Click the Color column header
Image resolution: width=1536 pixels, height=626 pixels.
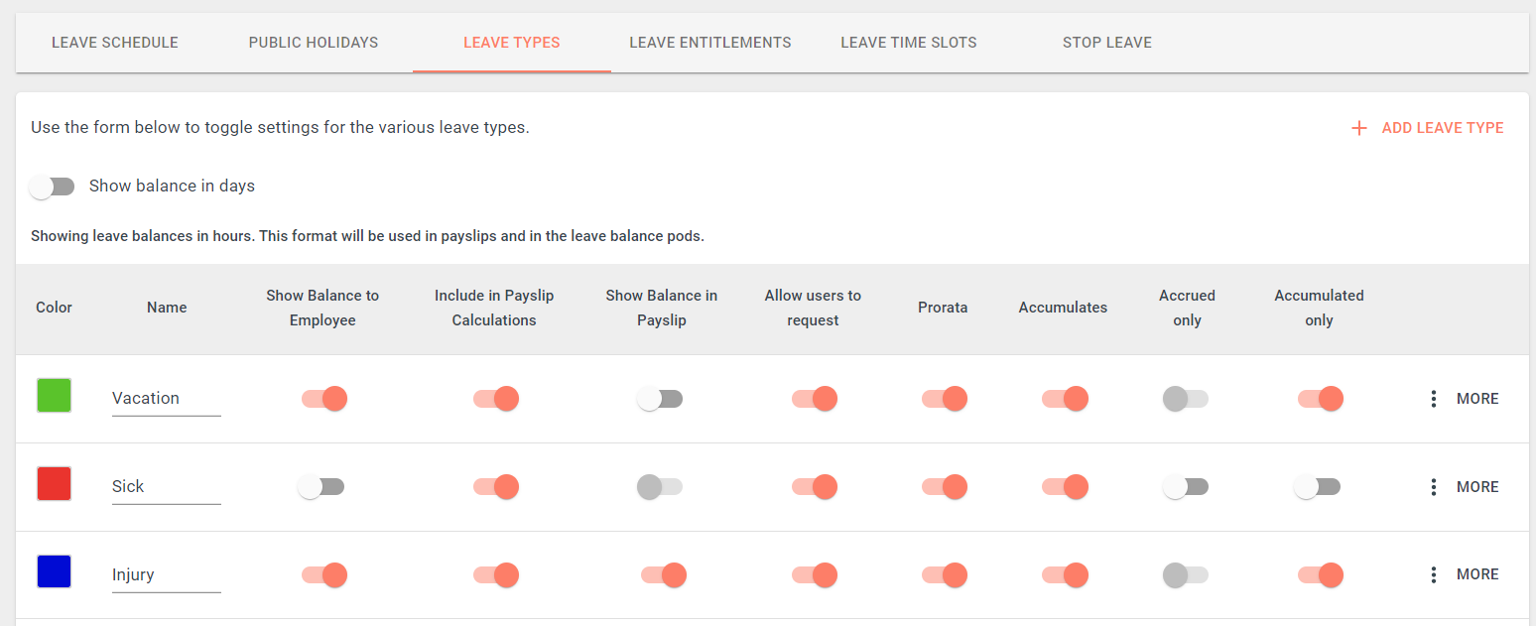54,308
